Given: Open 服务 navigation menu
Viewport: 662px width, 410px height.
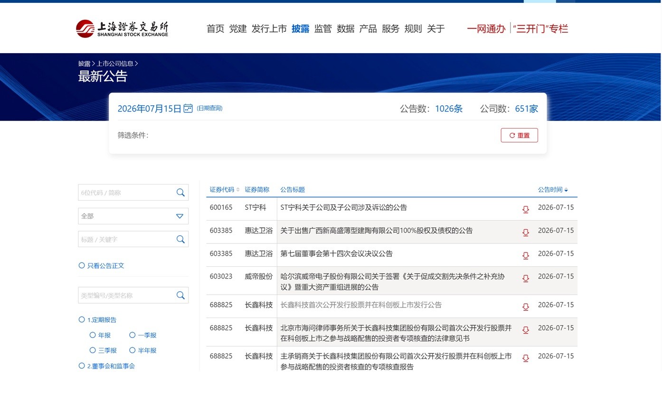Looking at the screenshot, I should click(391, 28).
